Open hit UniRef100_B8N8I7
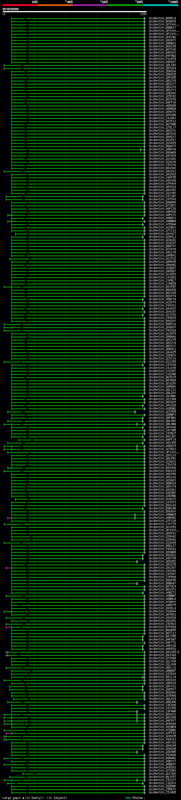The image size is (181, 800). pos(162,28)
